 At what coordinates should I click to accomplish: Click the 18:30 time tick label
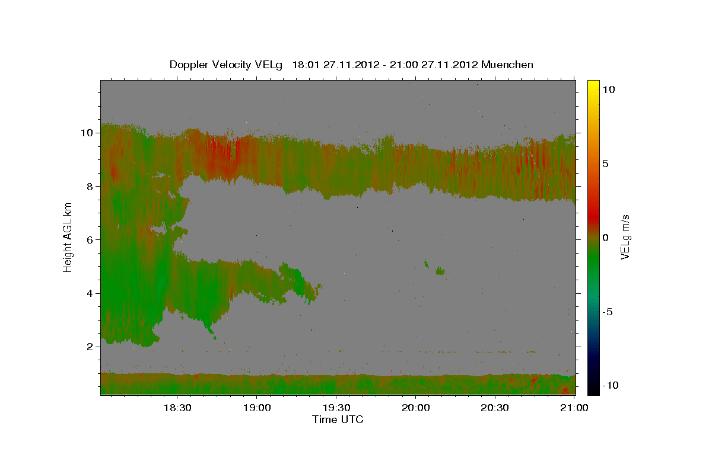pos(177,408)
